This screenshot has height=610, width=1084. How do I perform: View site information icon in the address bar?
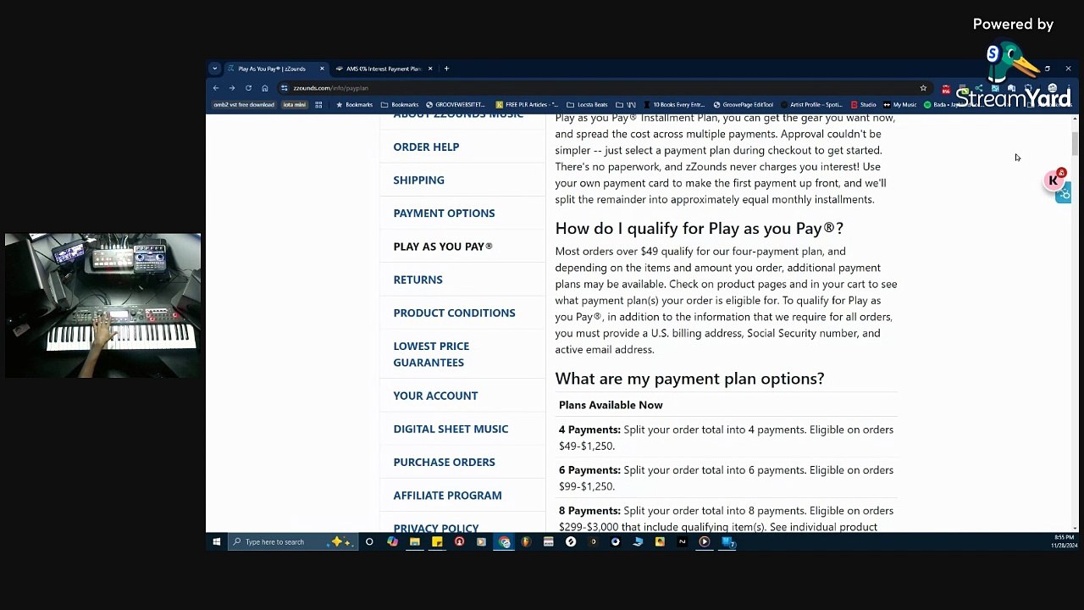(x=285, y=88)
